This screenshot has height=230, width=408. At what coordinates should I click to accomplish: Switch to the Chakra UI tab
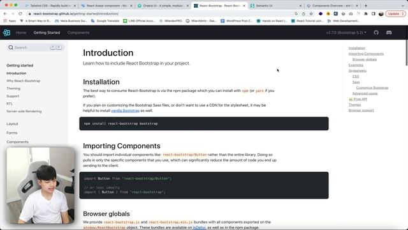coord(163,6)
